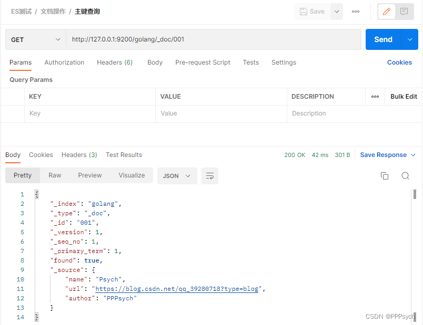Open the Headers (6) request tab
Image resolution: width=423 pixels, height=325 pixels.
point(115,62)
